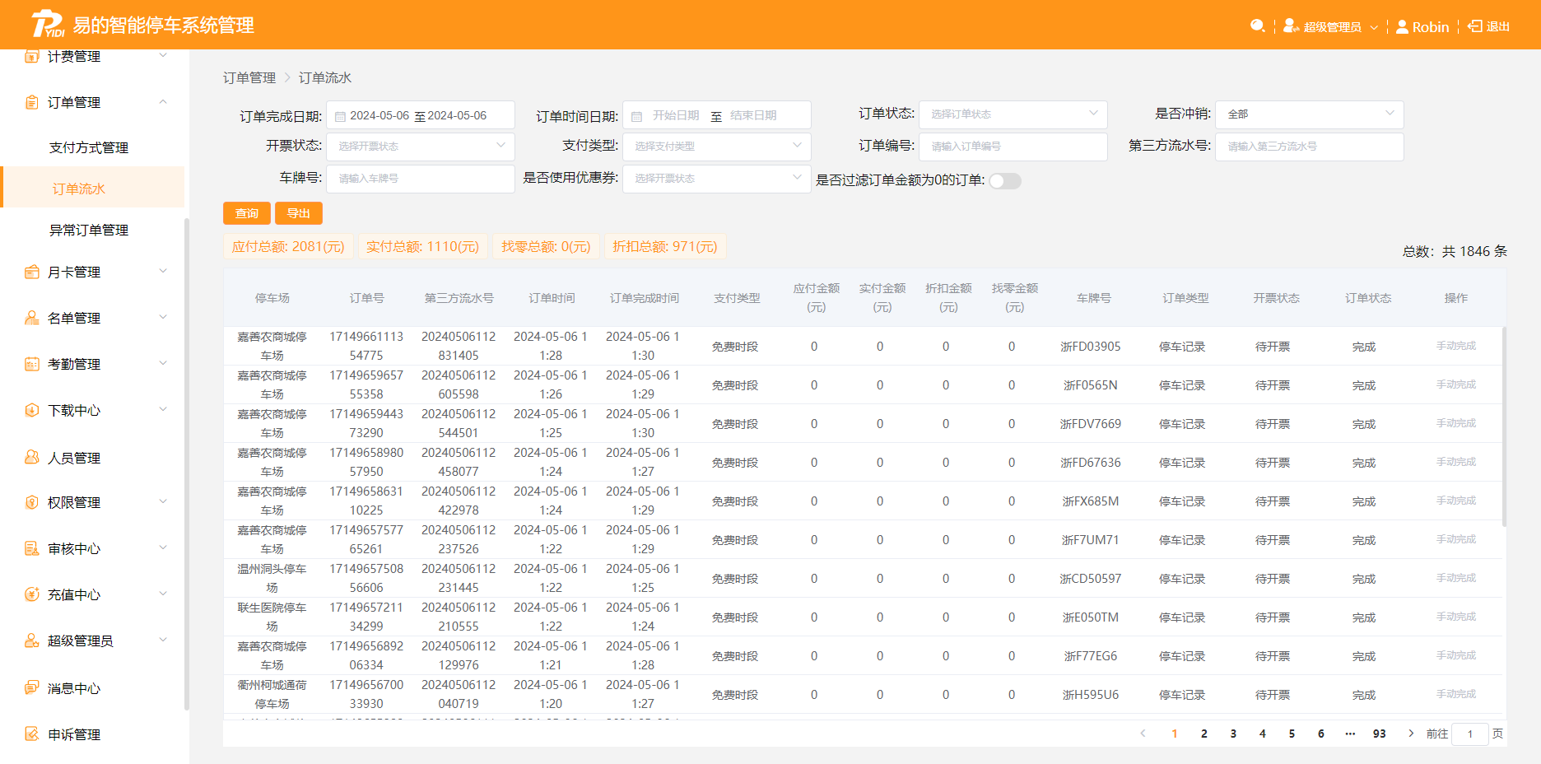Image resolution: width=1541 pixels, height=764 pixels.
Task: Go to the next page arrow
Action: 1411,734
